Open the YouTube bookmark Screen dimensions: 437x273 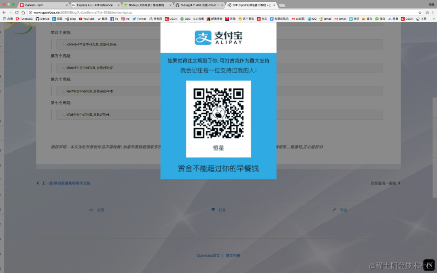87,19
